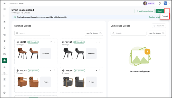Open the person icon in sidebar
Image resolution: width=172 pixels, height=98 pixels.
coord(5,28)
